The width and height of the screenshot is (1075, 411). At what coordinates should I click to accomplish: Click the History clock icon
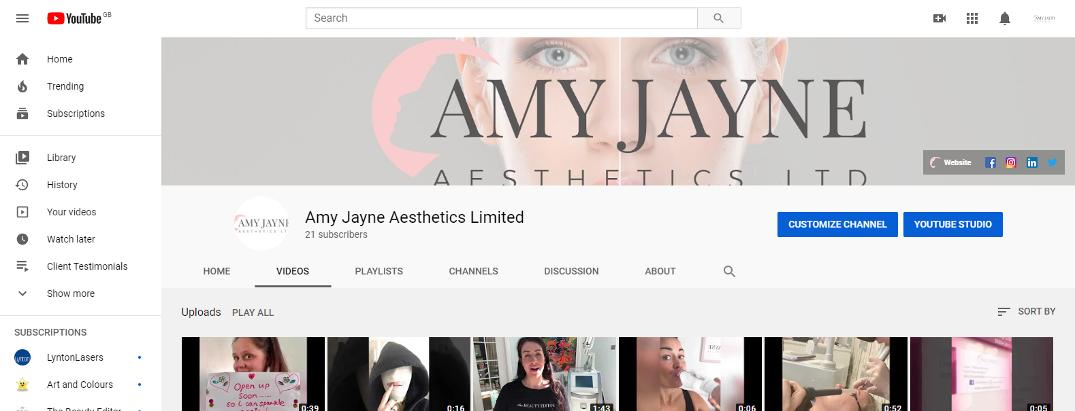pos(22,185)
